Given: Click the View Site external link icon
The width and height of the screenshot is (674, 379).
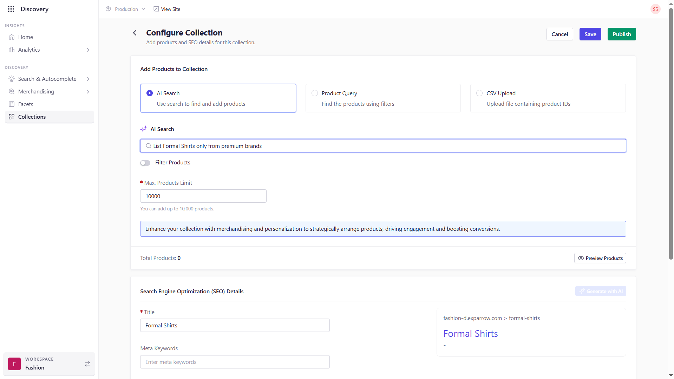Looking at the screenshot, I should pos(156,9).
